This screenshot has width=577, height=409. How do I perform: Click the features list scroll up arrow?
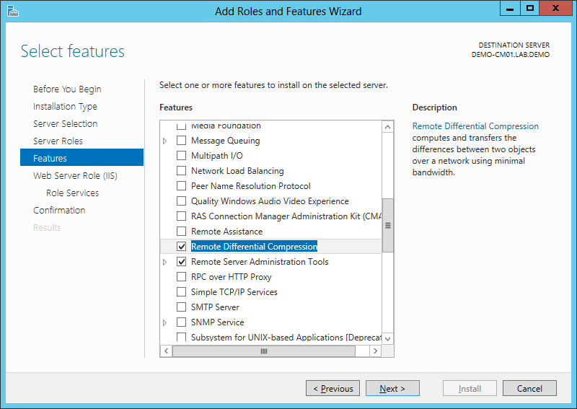[388, 127]
